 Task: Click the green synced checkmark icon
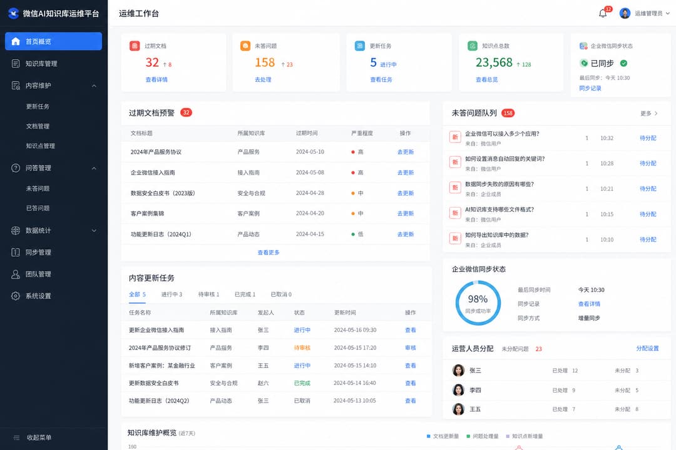[623, 63]
